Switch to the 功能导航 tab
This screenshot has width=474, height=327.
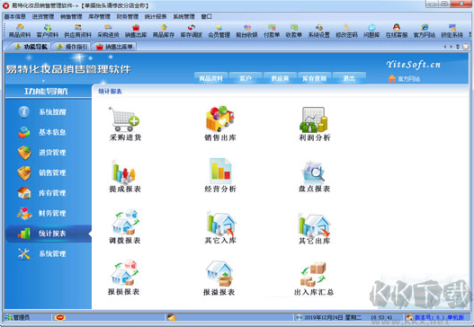(x=31, y=47)
